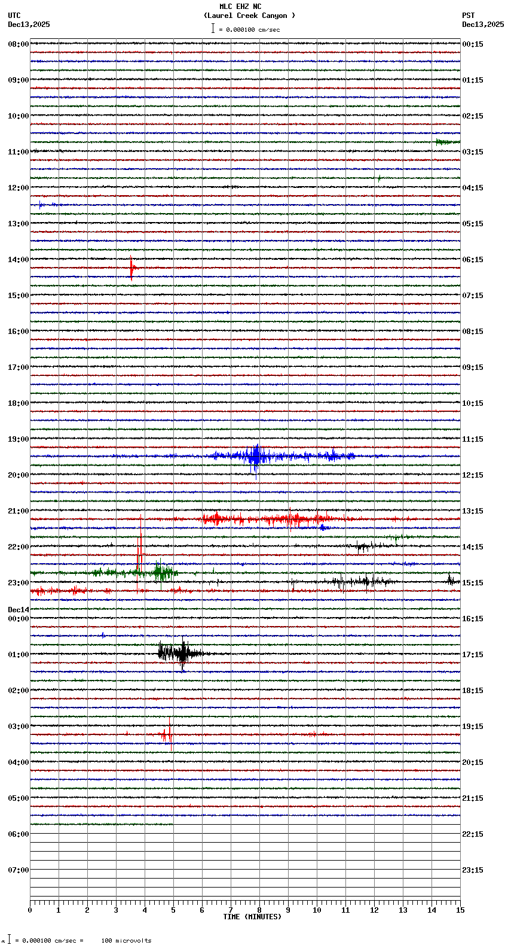Click the scale text '= 0.000100 cm/sec' at top
The width and height of the screenshot is (508, 948).
249,29
